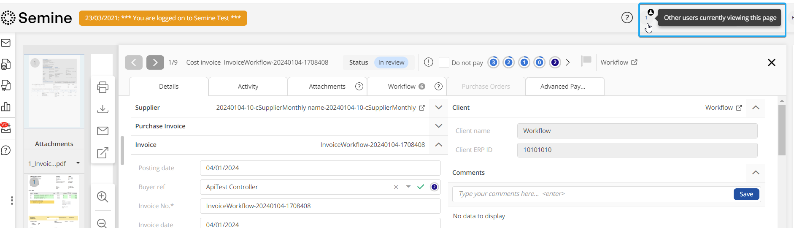794x228 pixels.
Task: Open the statistics bar chart sidebar icon
Action: [6, 107]
